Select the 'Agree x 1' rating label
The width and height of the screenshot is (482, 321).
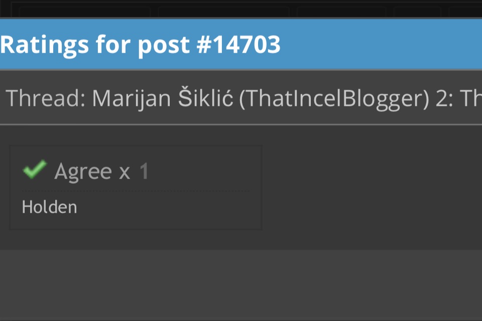click(x=101, y=171)
